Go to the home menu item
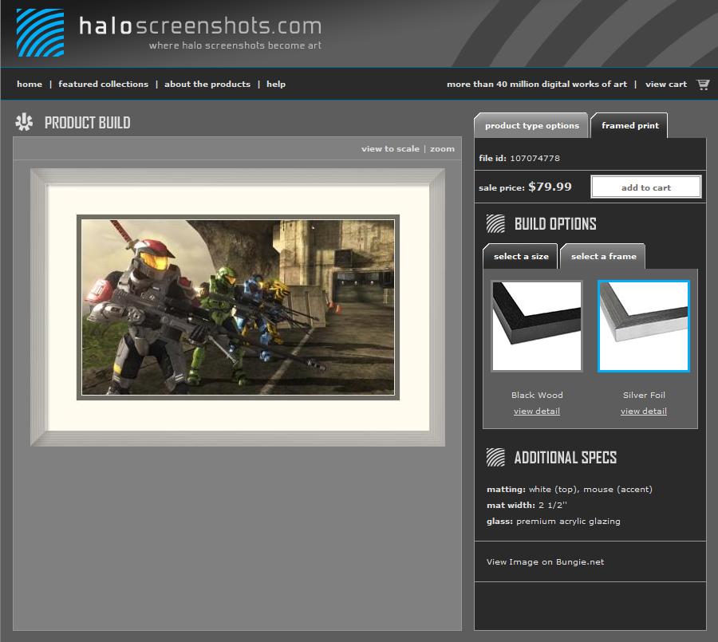The height and width of the screenshot is (642, 718). (x=30, y=85)
